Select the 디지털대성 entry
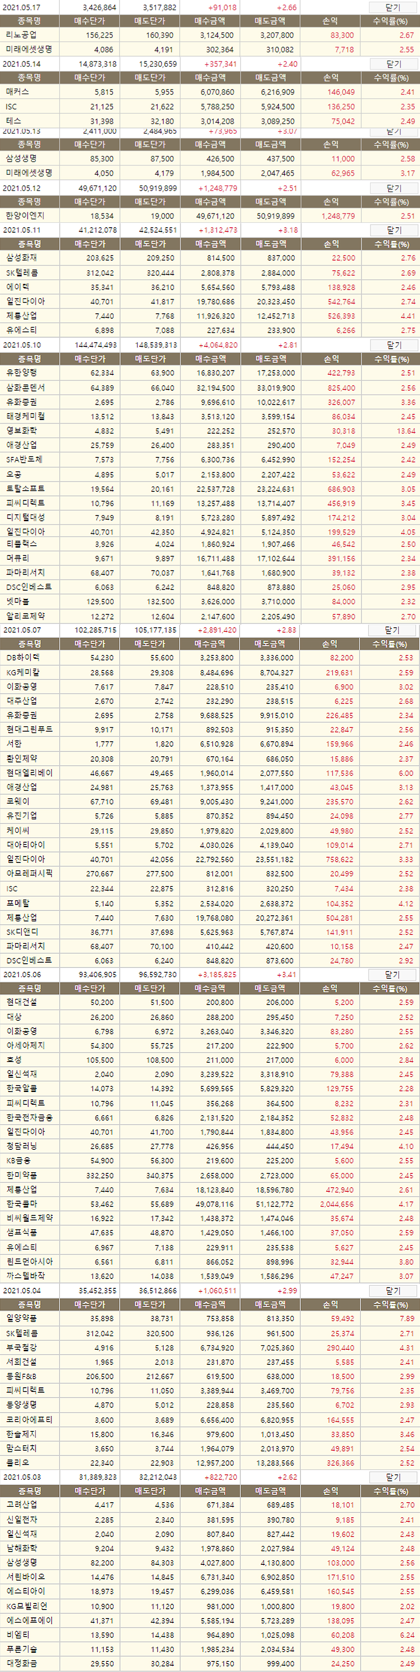Screen dimensions: 420x1672 tap(24, 517)
